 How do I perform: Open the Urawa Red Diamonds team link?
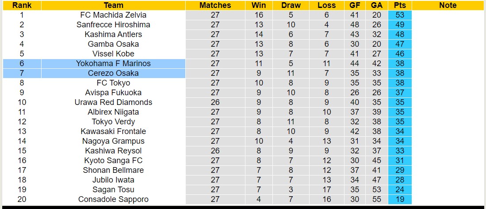[113, 102]
